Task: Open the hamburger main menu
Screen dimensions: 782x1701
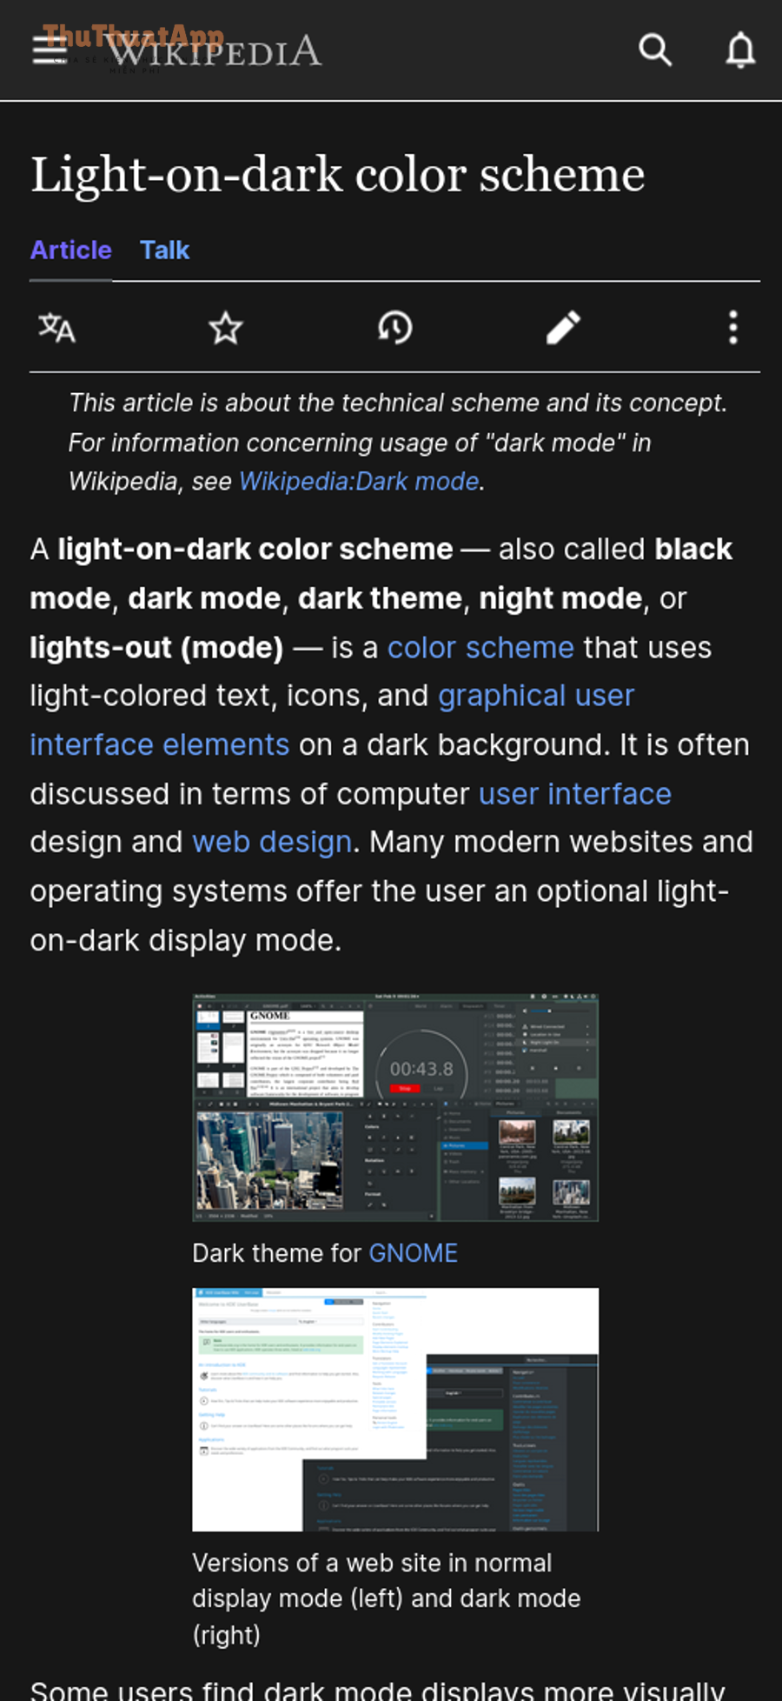Action: [49, 50]
